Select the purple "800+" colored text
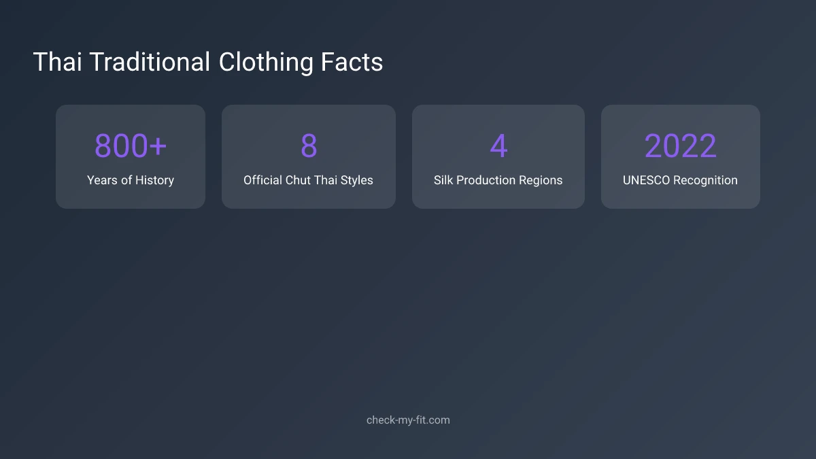The height and width of the screenshot is (459, 816). point(131,145)
